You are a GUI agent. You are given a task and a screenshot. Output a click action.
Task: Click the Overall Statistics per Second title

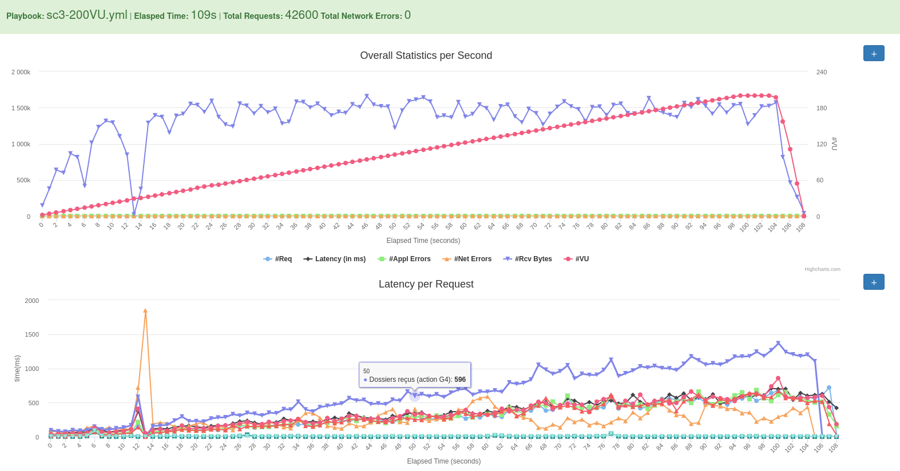pyautogui.click(x=426, y=55)
